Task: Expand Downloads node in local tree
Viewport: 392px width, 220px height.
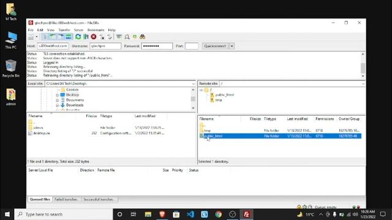Action: click(x=58, y=106)
